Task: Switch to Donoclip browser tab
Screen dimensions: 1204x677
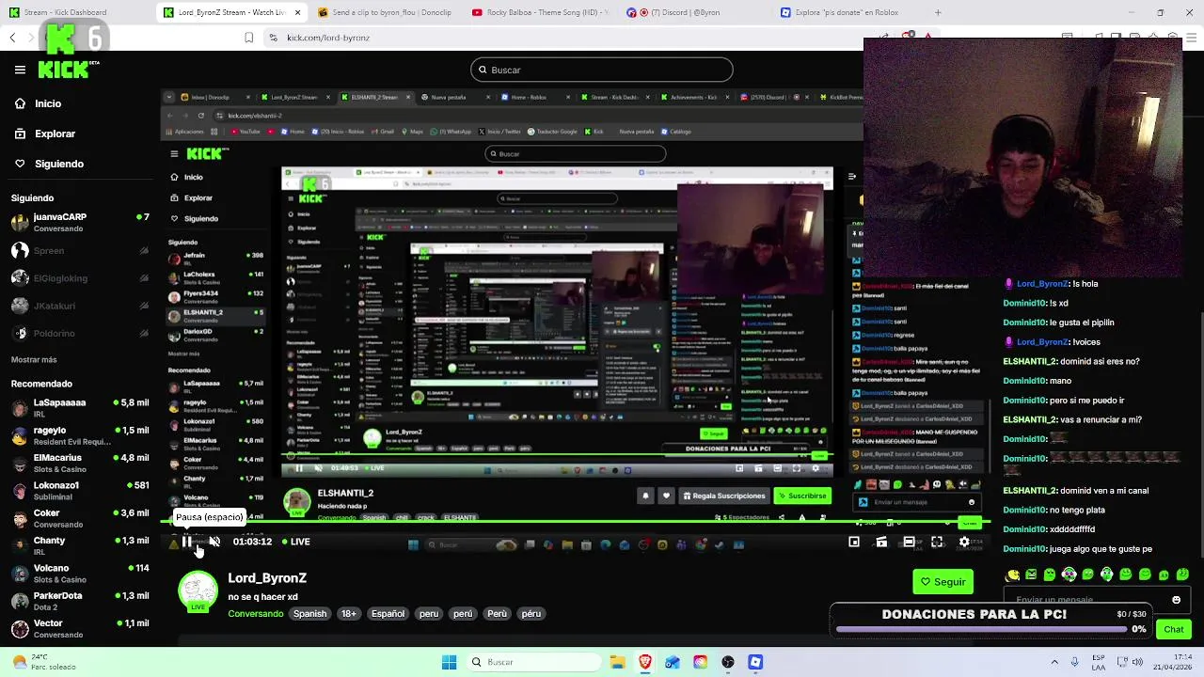Action: [x=386, y=12]
